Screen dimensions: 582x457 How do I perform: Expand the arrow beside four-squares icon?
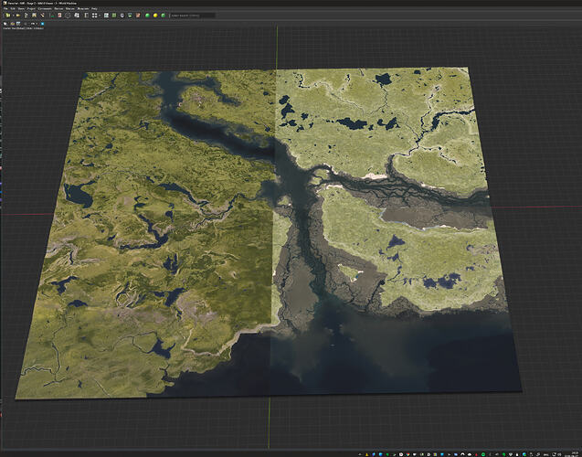point(100,16)
